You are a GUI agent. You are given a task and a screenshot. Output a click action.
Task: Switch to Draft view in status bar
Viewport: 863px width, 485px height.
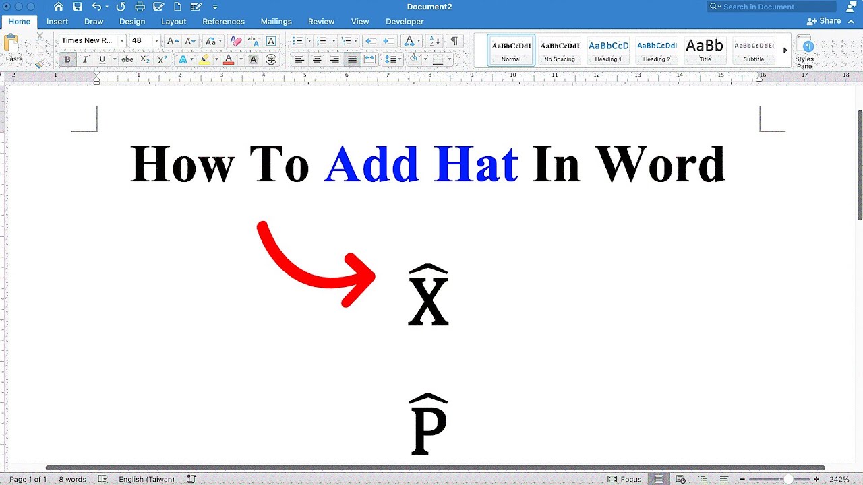point(723,479)
